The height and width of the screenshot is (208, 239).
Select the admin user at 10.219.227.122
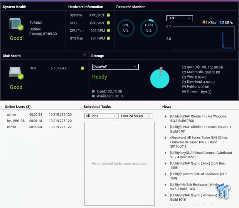click(x=39, y=127)
